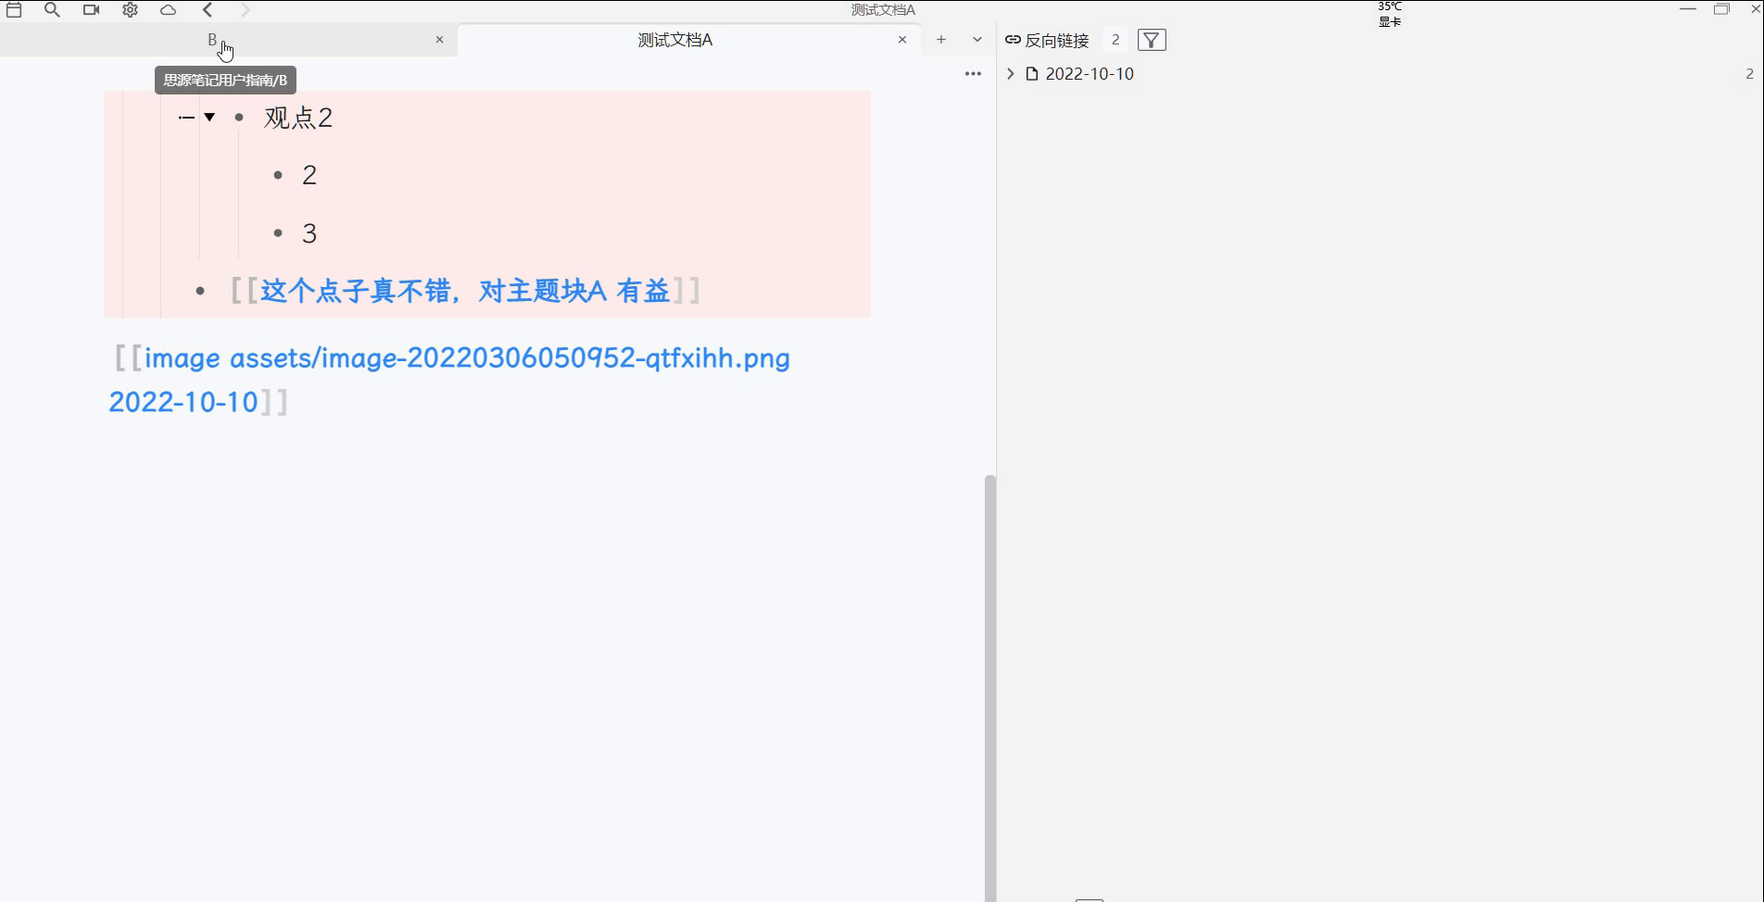This screenshot has width=1764, height=902.
Task: Open the backlink filter funnel icon
Action: (1152, 40)
